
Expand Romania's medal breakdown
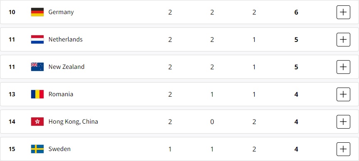coord(343,94)
